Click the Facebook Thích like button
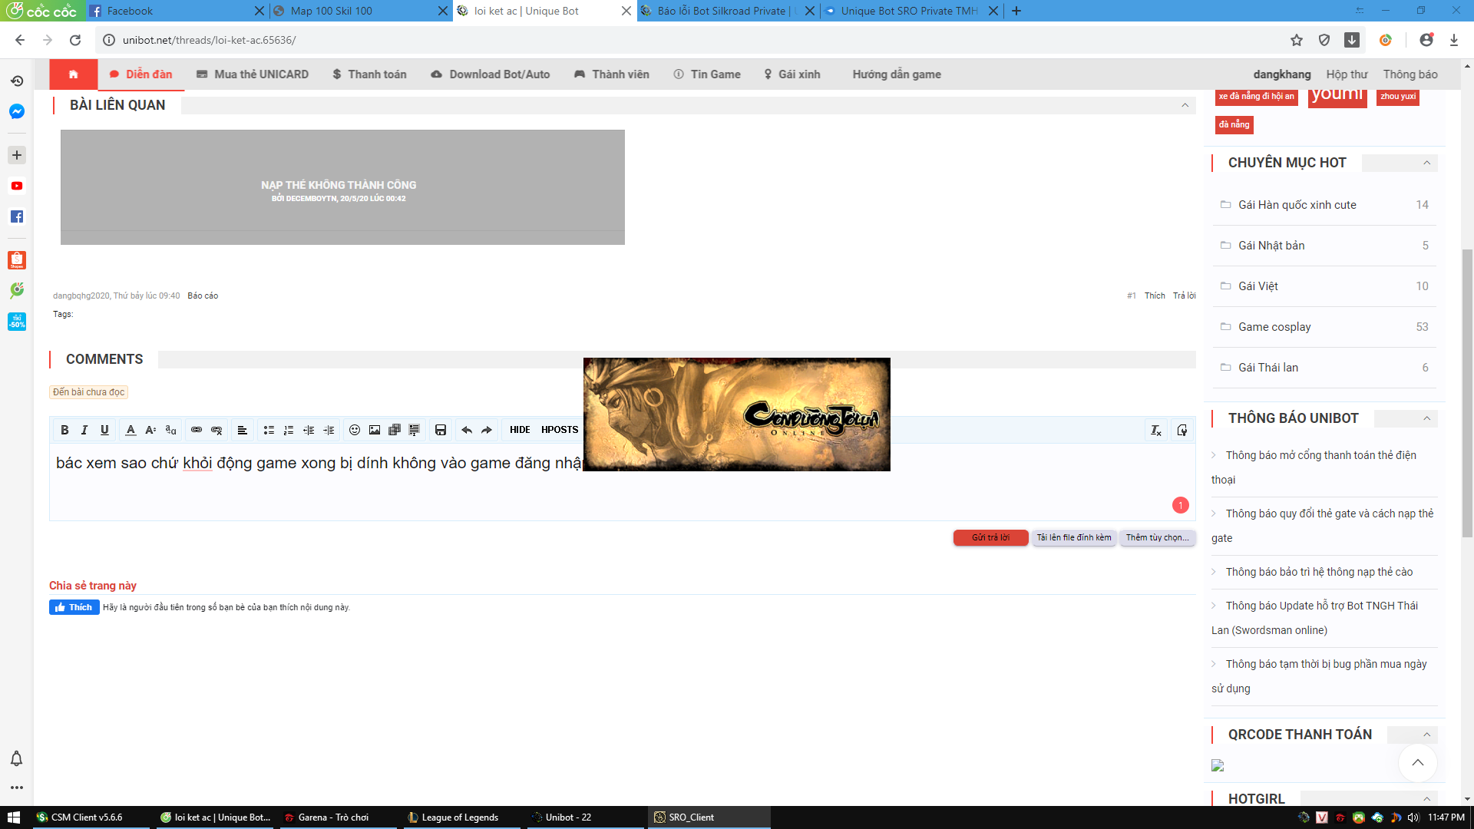Viewport: 1474px width, 829px height. pos(74,607)
